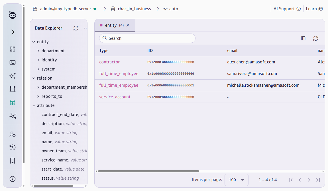
Task: Sort by the IID column header
Action: pos(150,51)
